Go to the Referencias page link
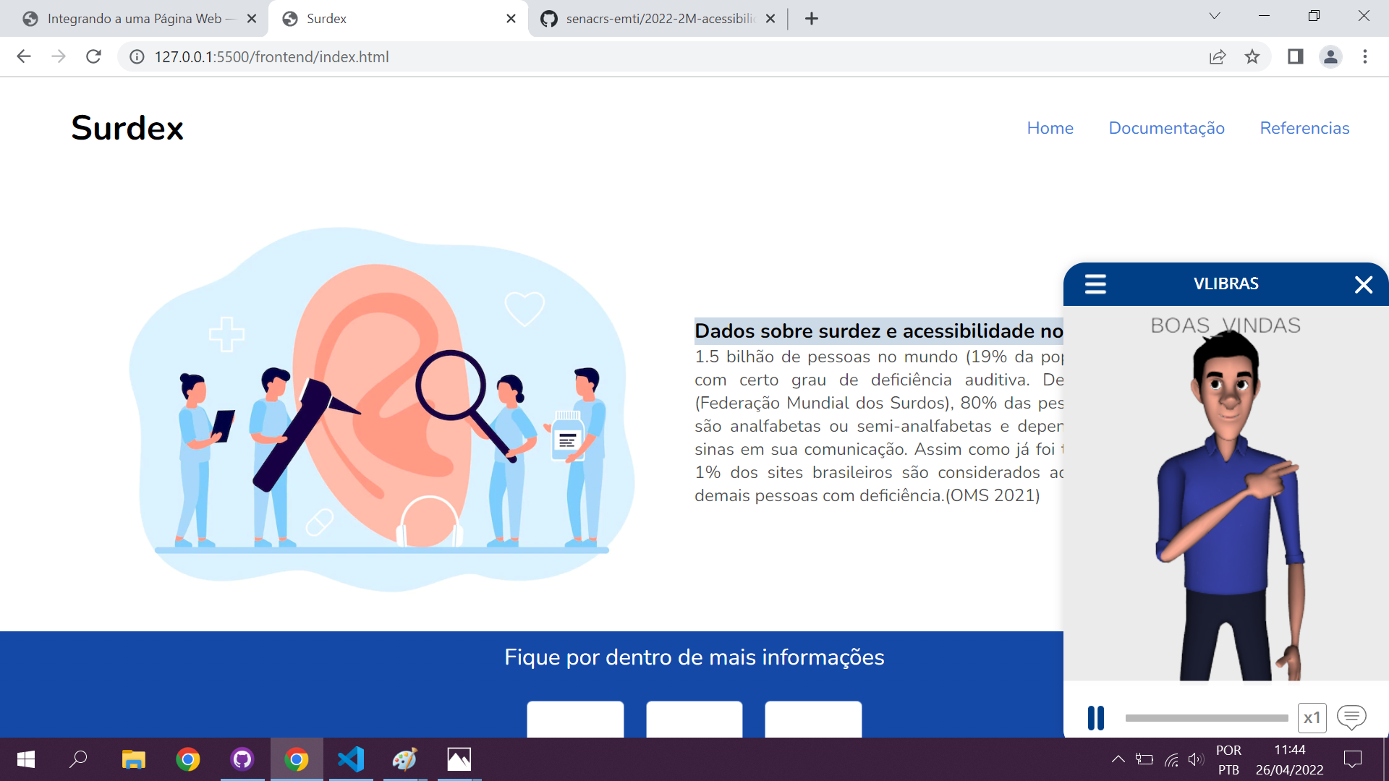The image size is (1389, 781). coord(1304,128)
